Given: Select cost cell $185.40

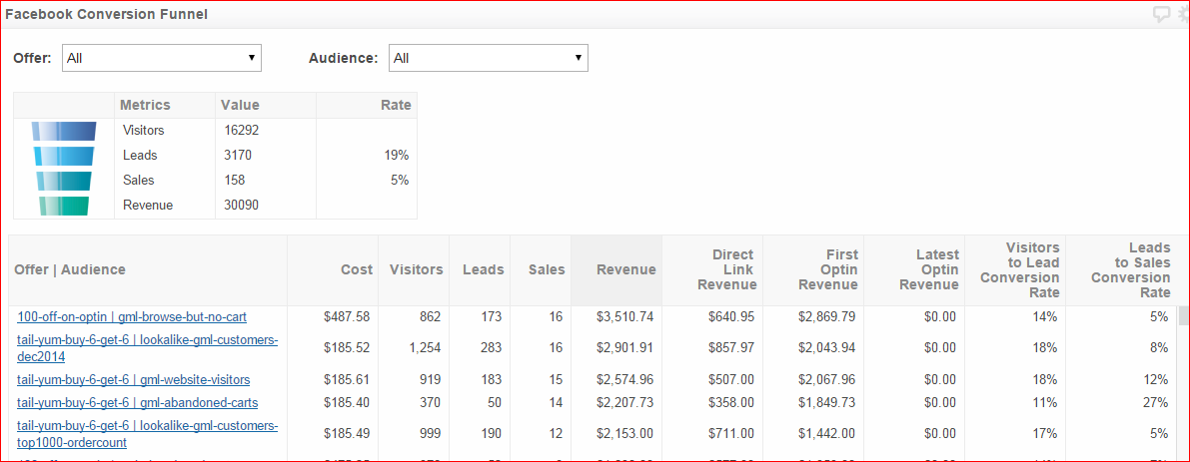Looking at the screenshot, I should point(349,403).
